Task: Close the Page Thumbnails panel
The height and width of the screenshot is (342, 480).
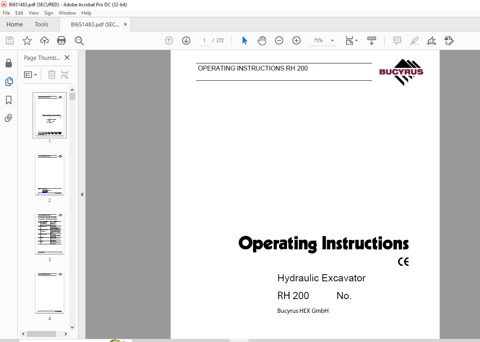Action: [67, 58]
